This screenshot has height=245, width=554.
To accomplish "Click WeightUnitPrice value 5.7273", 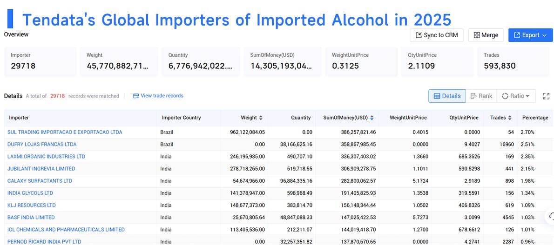I will [x=419, y=218].
